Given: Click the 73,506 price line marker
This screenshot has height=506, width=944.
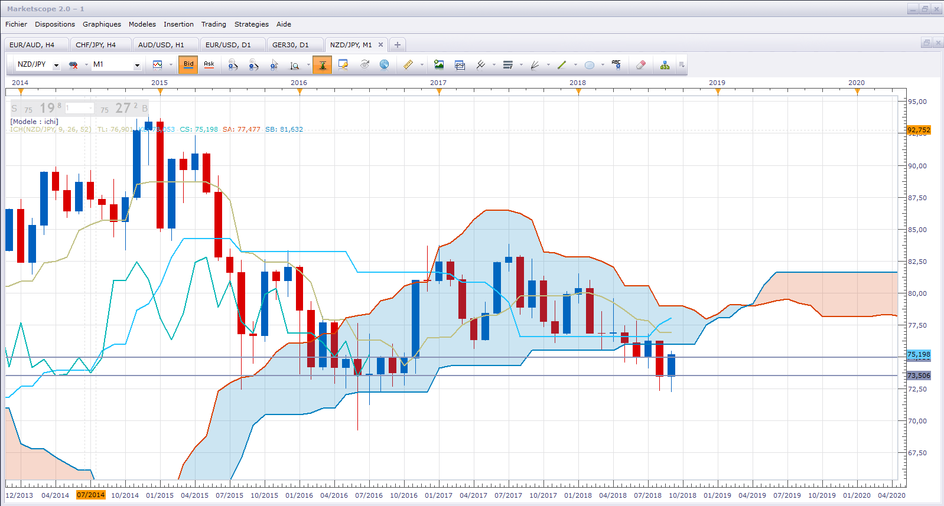Looking at the screenshot, I should tap(919, 376).
